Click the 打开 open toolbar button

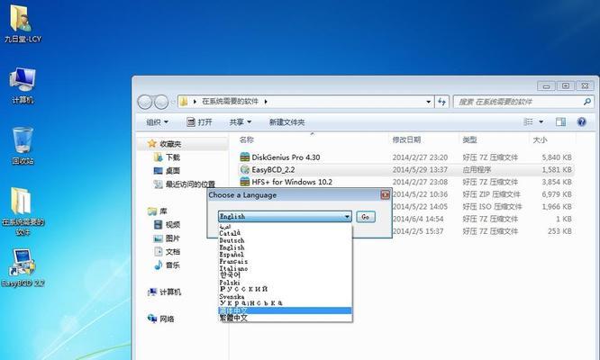pos(199,122)
